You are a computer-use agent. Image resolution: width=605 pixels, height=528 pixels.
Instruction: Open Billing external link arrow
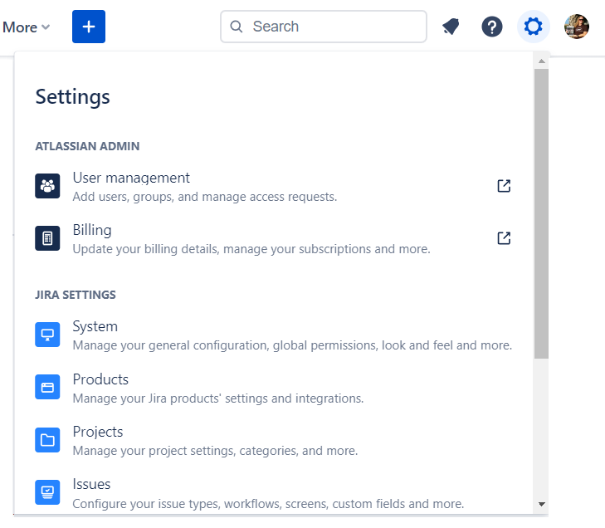click(504, 238)
